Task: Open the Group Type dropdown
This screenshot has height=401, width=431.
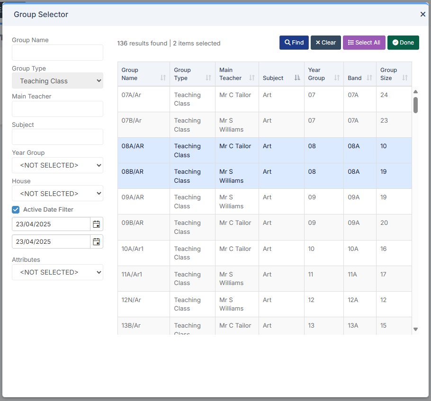Action: pos(57,81)
